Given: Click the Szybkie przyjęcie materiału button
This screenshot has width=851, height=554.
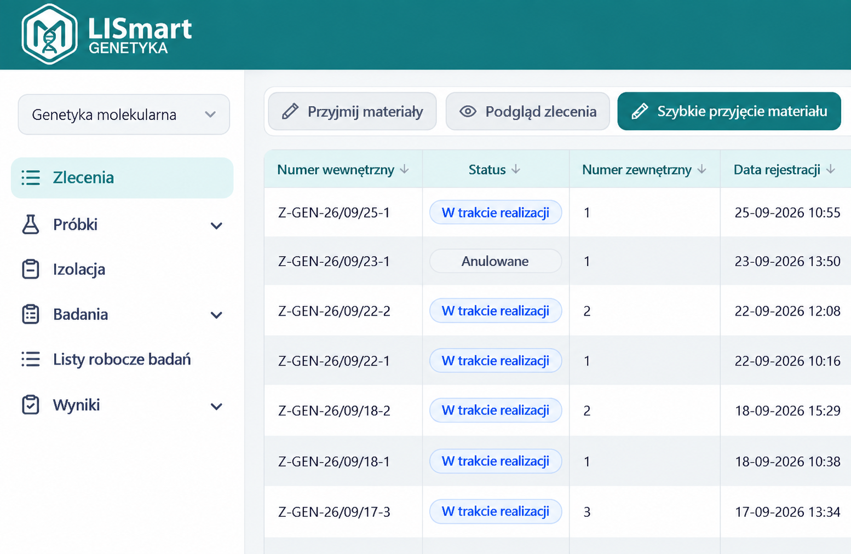Looking at the screenshot, I should [x=729, y=112].
